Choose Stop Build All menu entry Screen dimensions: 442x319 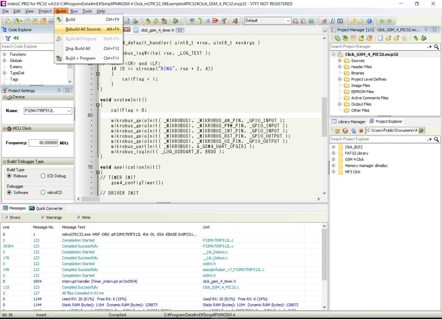point(88,48)
